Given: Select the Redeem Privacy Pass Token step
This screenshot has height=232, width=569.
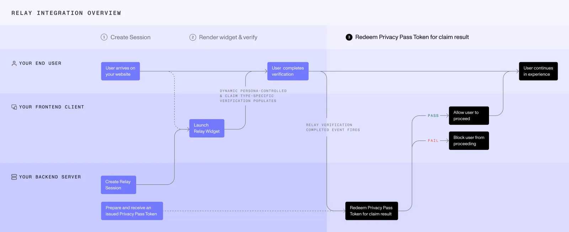Looking at the screenshot, I should (x=407, y=37).
